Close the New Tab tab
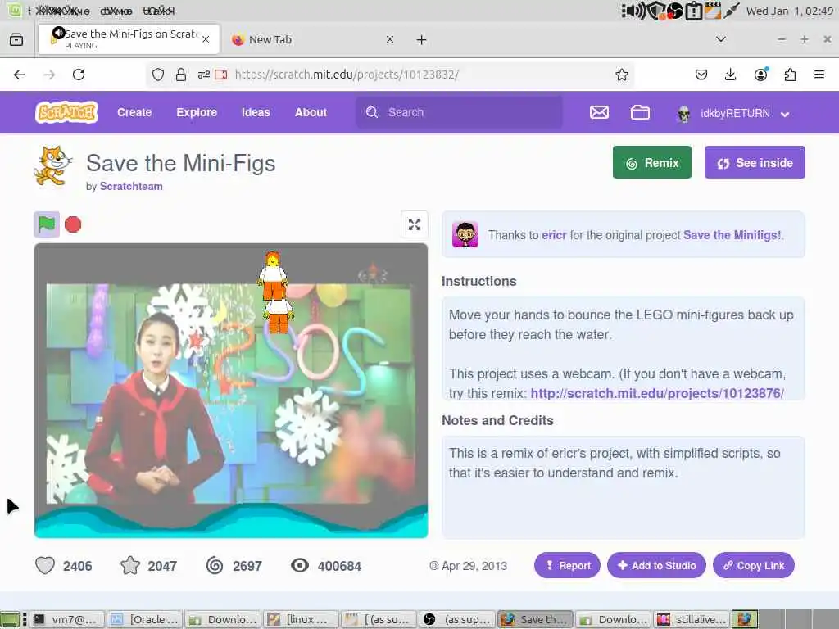 click(390, 39)
